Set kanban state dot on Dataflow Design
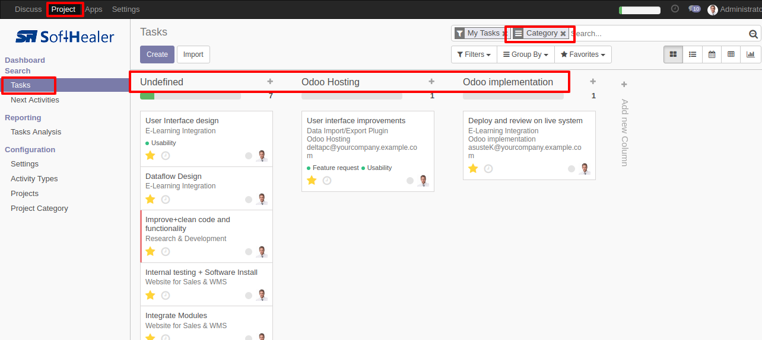This screenshot has width=762, height=340. pos(249,200)
